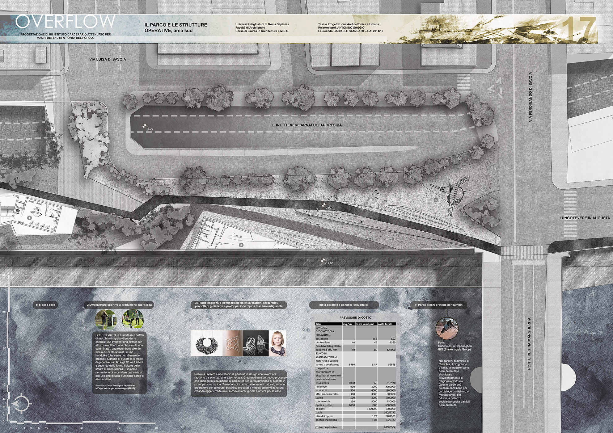Select the '1) blocco celle' label
This screenshot has height=433, width=613.
(x=45, y=305)
